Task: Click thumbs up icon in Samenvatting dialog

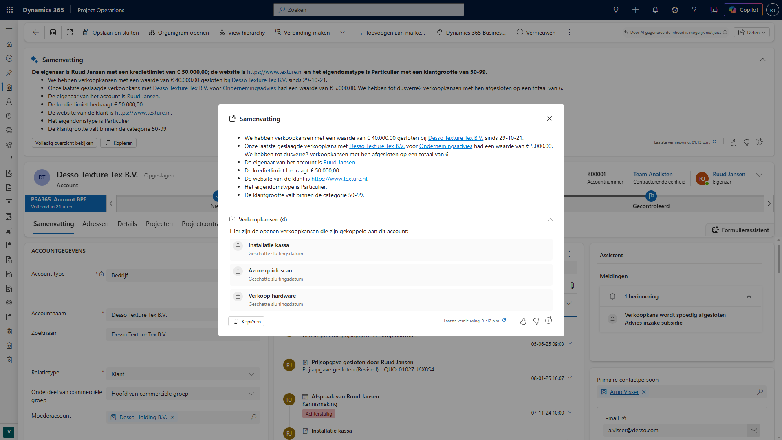Action: pyautogui.click(x=523, y=321)
